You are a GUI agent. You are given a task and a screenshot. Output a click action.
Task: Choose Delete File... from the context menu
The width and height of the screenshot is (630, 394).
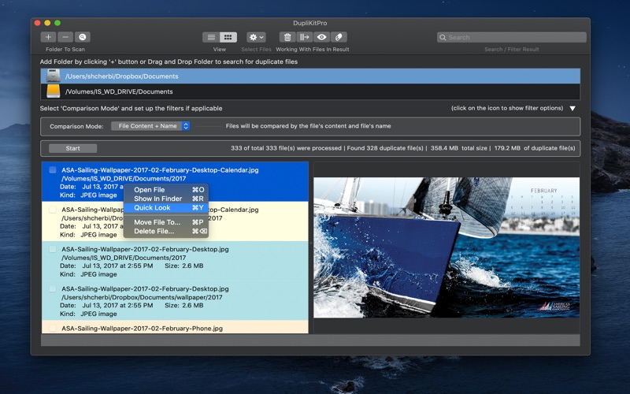coord(166,231)
